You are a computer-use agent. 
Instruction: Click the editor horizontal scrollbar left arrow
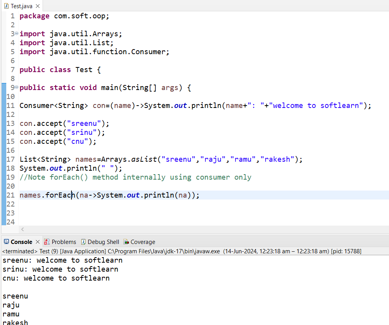[22, 230]
